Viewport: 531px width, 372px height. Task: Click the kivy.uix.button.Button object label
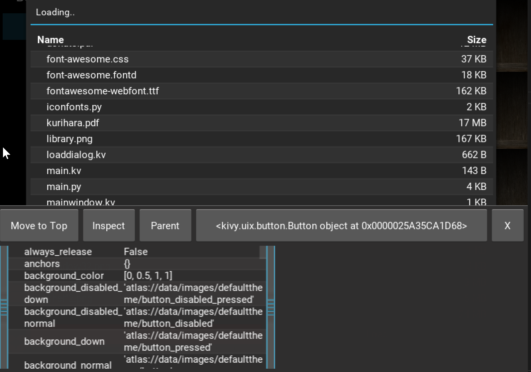(341, 226)
